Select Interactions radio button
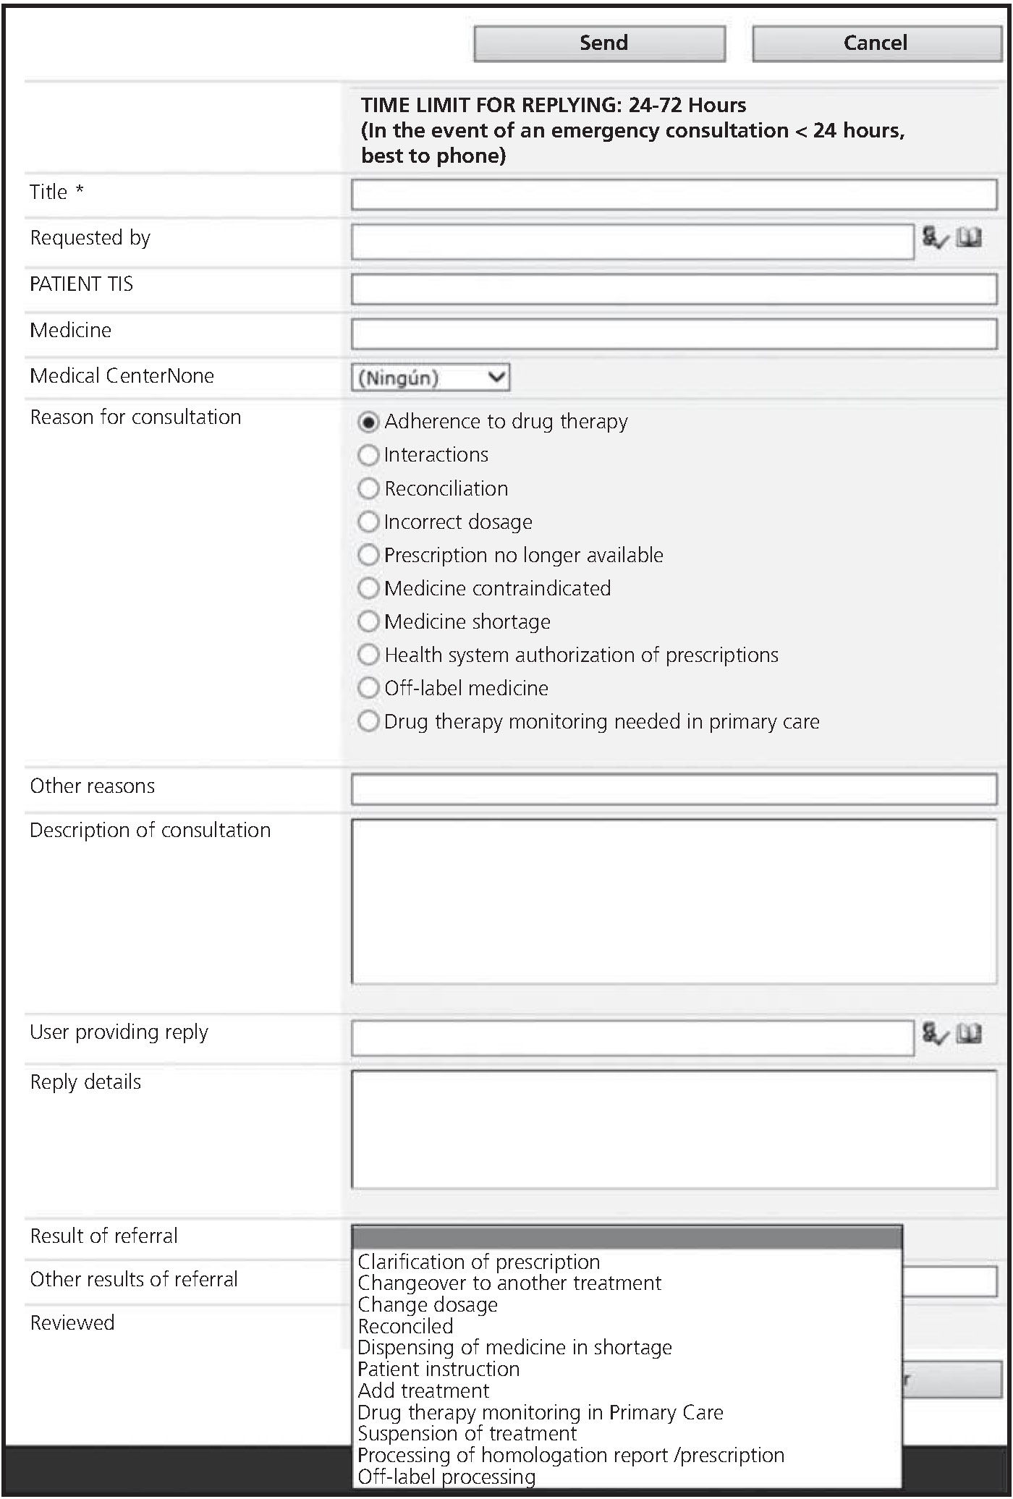1013x1499 pixels. pyautogui.click(x=368, y=455)
